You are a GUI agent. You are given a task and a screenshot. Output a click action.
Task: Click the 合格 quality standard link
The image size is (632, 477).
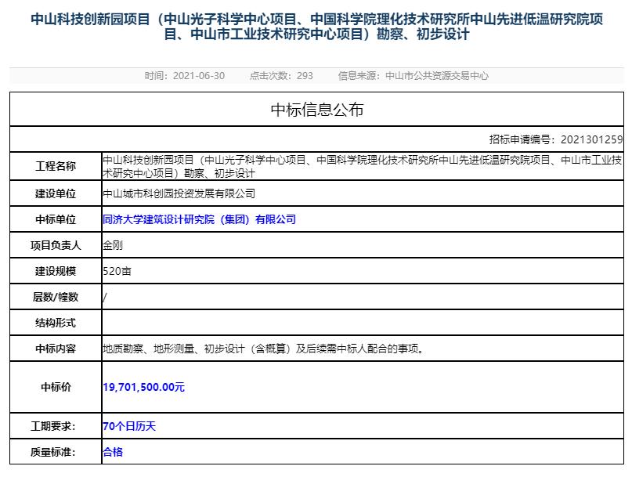pyautogui.click(x=113, y=452)
